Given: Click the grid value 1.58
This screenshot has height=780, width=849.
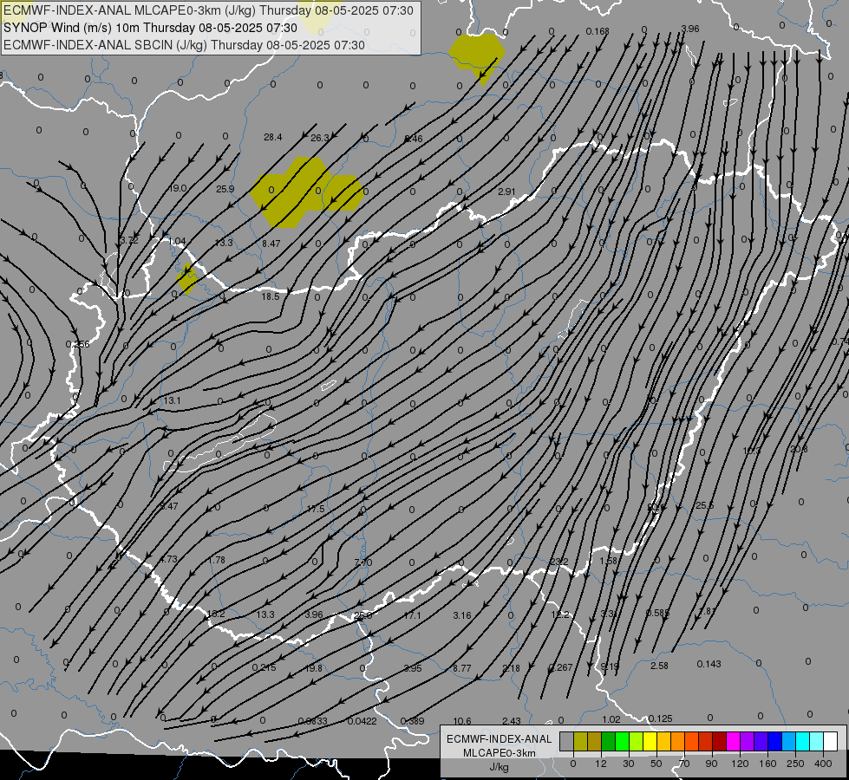Looking at the screenshot, I should click(x=609, y=561).
